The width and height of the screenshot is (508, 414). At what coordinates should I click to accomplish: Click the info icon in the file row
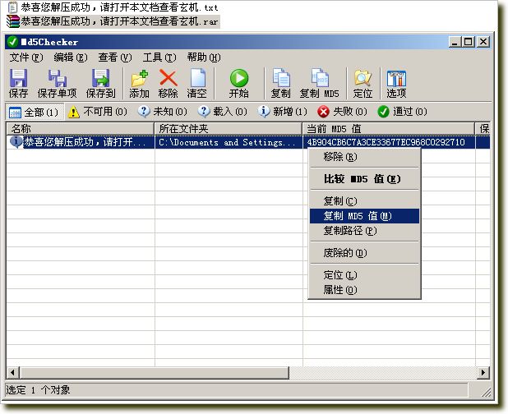click(16, 141)
